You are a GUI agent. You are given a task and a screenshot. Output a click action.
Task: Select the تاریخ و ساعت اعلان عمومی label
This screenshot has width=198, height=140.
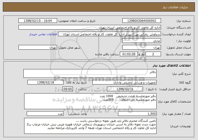pos(77,21)
